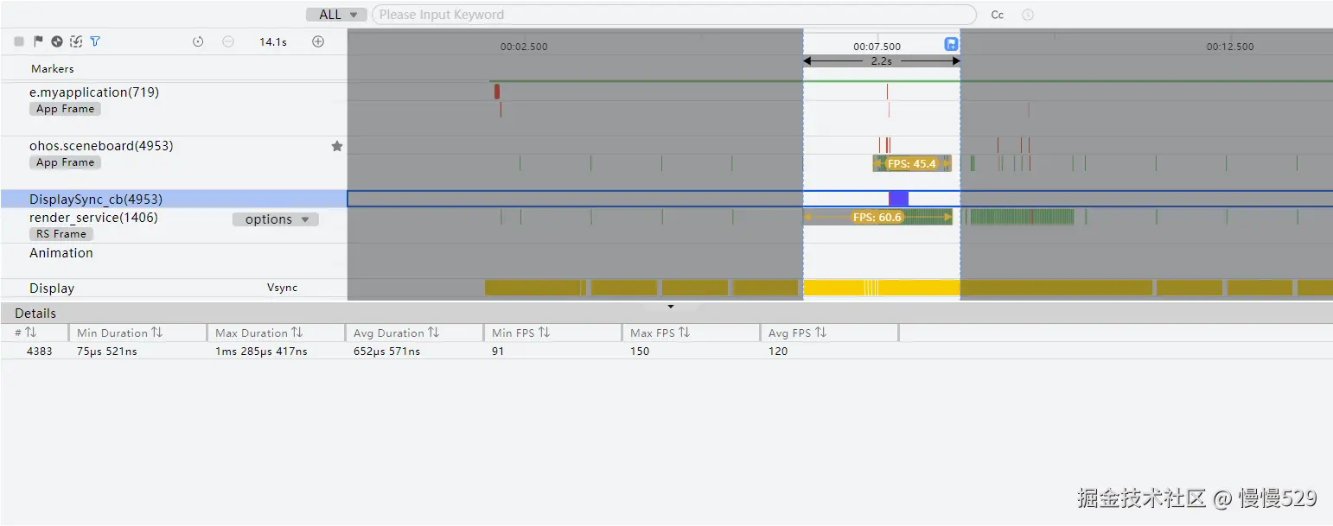1333x526 pixels.
Task: Click the Min FPS value 91
Action: point(498,352)
